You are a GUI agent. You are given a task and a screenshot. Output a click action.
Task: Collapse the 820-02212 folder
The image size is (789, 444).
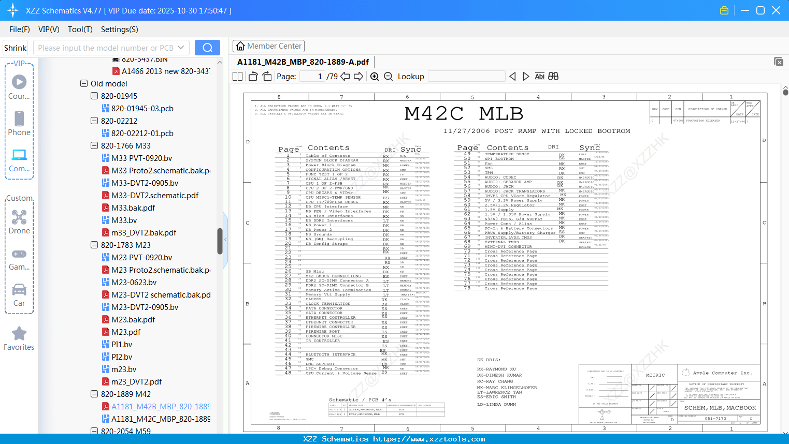(94, 121)
